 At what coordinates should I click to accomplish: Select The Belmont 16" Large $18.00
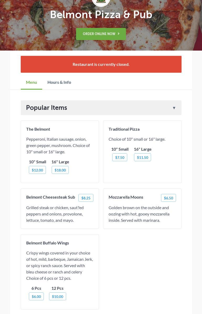tap(60, 170)
